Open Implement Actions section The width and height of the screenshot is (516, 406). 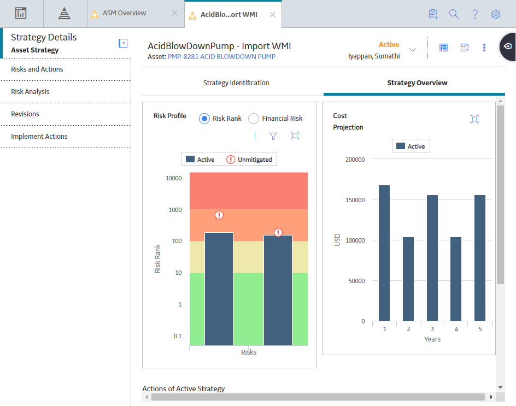point(66,136)
